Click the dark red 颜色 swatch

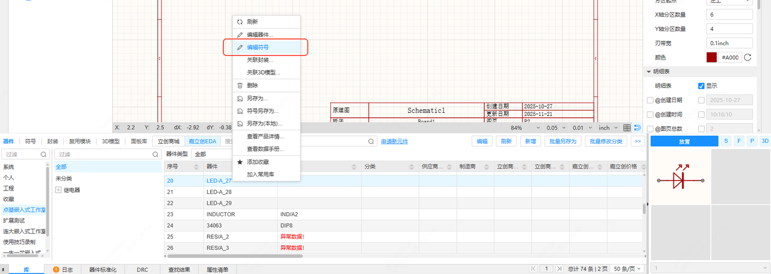click(x=711, y=58)
